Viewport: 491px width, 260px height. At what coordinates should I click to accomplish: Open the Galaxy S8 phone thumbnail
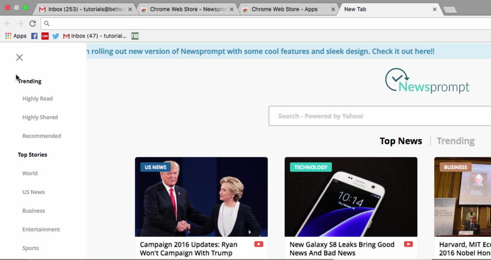pyautogui.click(x=351, y=197)
